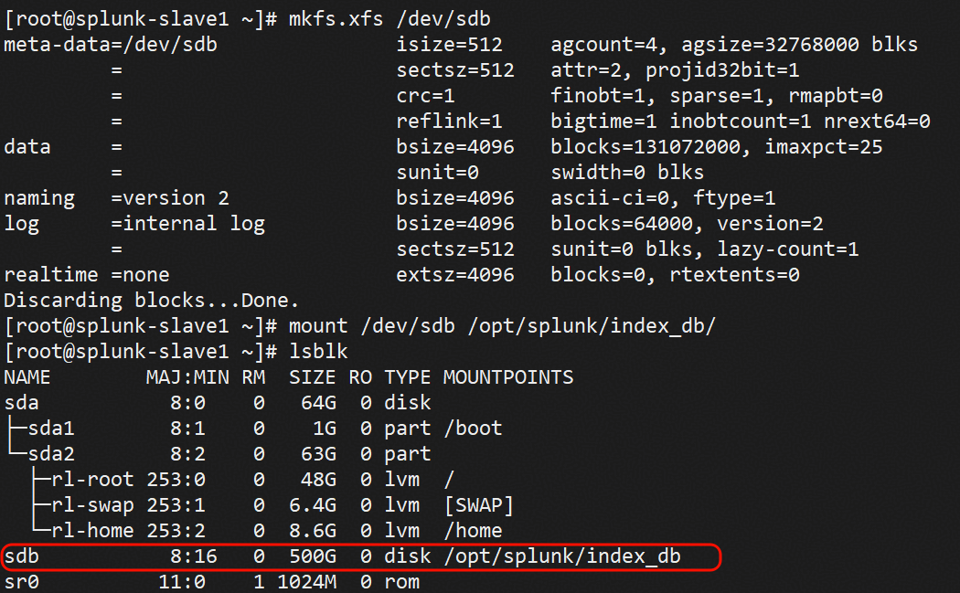960x593 pixels.
Task: Click the sda disk name
Action: pos(21,403)
